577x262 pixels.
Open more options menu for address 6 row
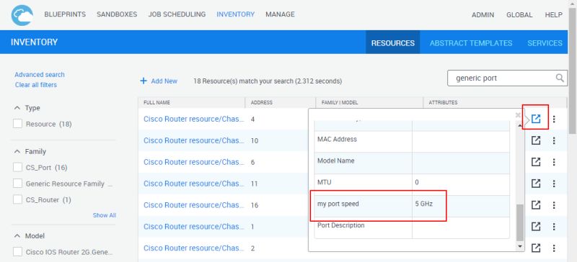[x=554, y=162]
